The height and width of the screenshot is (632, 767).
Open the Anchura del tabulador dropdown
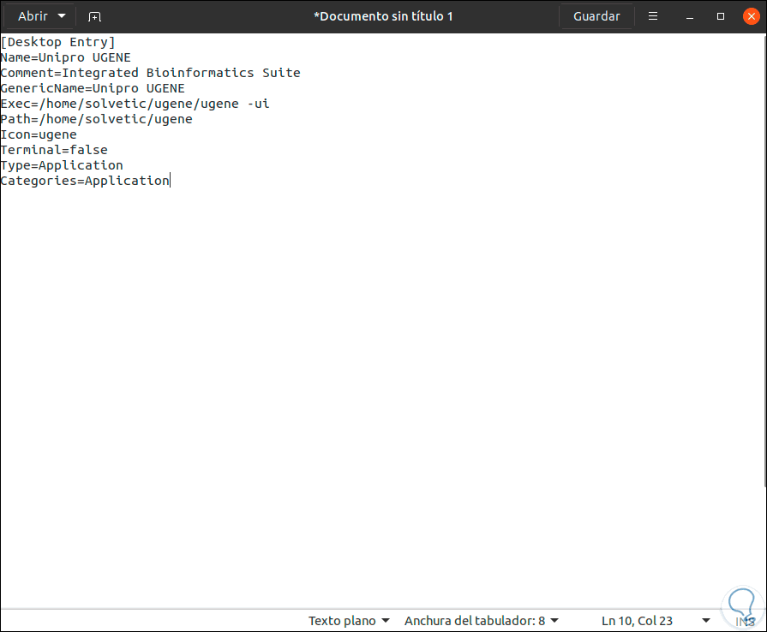pos(482,621)
